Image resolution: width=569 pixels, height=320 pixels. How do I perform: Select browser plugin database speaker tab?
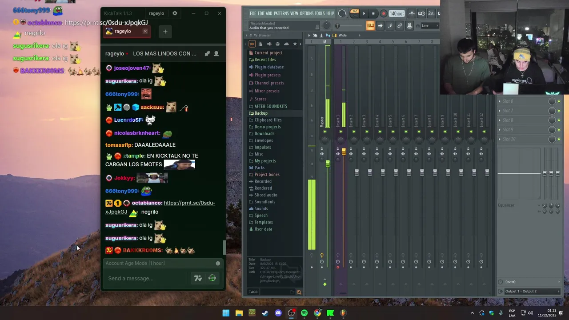(x=269, y=44)
